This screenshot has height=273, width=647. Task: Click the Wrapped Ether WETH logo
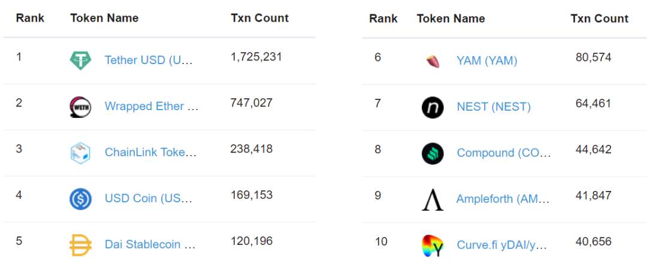(x=80, y=106)
